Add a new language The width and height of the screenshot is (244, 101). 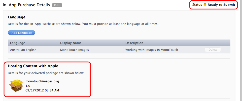[21, 33]
